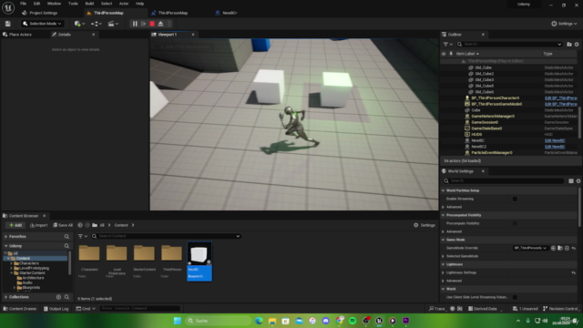Screen dimensions: 583x328
Task: Open the Outliner filter options
Action: (447, 45)
